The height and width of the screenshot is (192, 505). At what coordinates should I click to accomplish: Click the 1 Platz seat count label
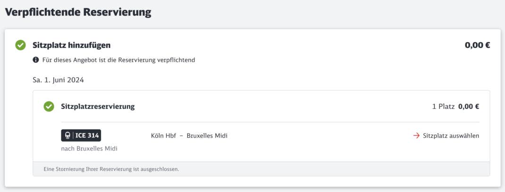tap(443, 107)
